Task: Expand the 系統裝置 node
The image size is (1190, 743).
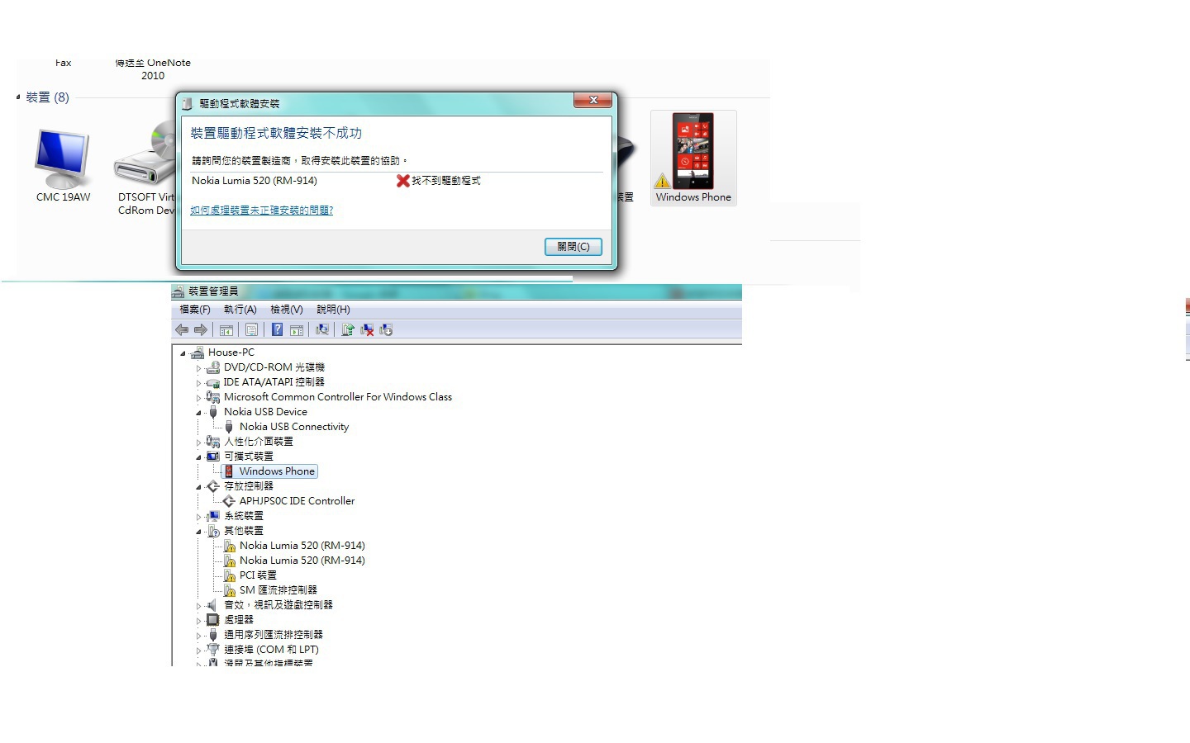Action: tap(198, 517)
